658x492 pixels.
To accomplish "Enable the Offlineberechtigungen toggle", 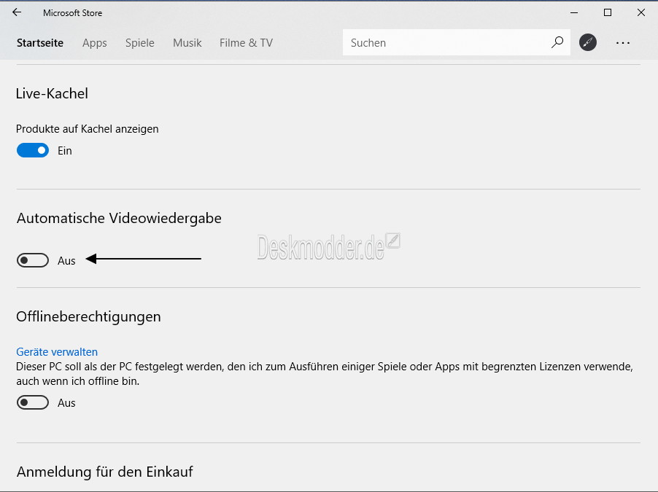I will [33, 402].
